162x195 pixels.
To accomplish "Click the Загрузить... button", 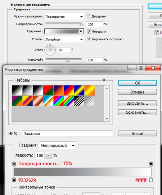I will [x=138, y=103].
